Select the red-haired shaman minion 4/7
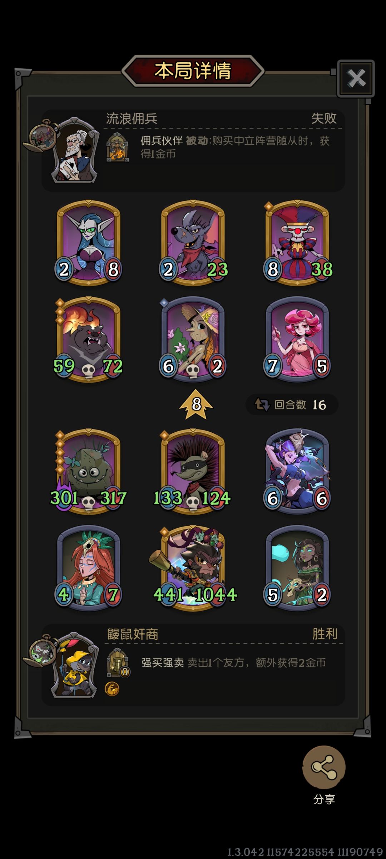Image resolution: width=386 pixels, height=859 pixels. (x=88, y=568)
